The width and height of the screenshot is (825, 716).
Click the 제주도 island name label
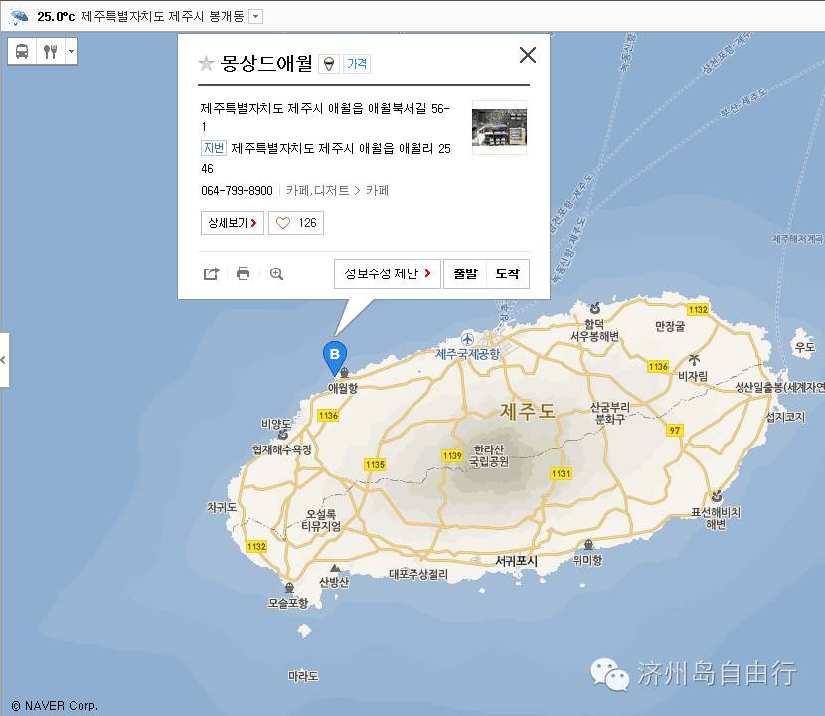[527, 411]
